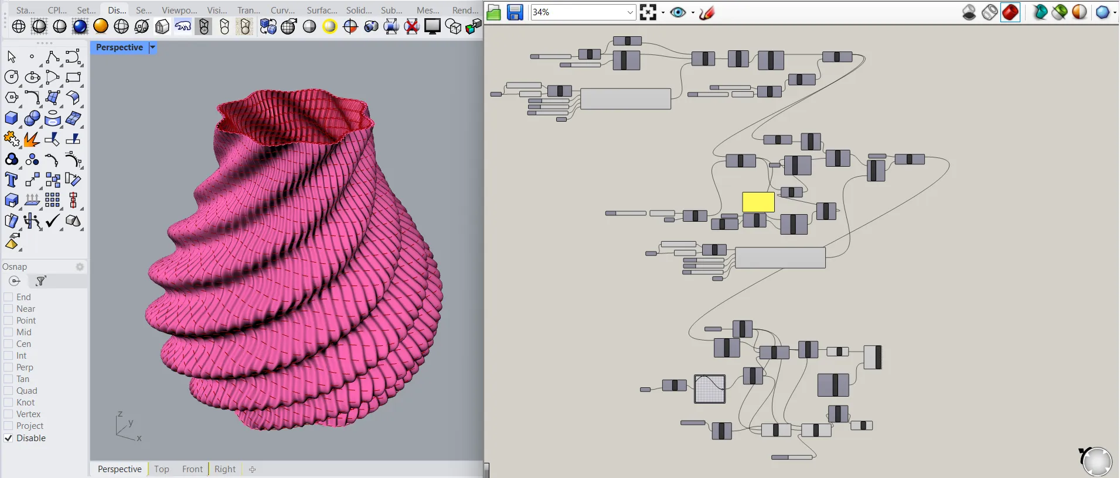Select the yellow panel on the canvas
This screenshot has height=478, width=1120.
pos(758,202)
